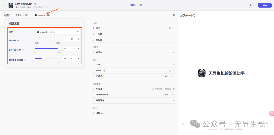Image resolution: width=274 pixels, height=135 pixels.
Task: Click the 0.7 value field
Action: pyautogui.click(x=72, y=39)
